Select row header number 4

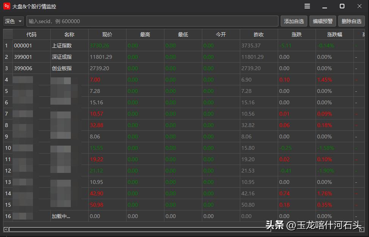coord(8,80)
